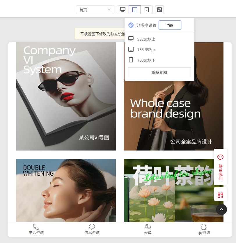
Task: Click the 编辑视图 button
Action: click(159, 72)
